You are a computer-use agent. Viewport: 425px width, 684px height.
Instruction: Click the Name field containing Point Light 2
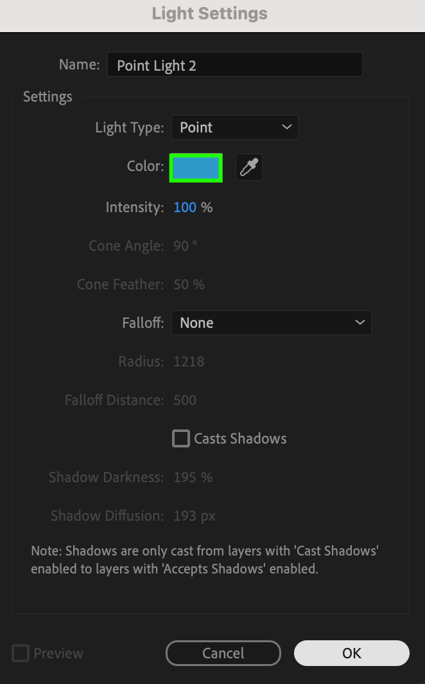(234, 65)
